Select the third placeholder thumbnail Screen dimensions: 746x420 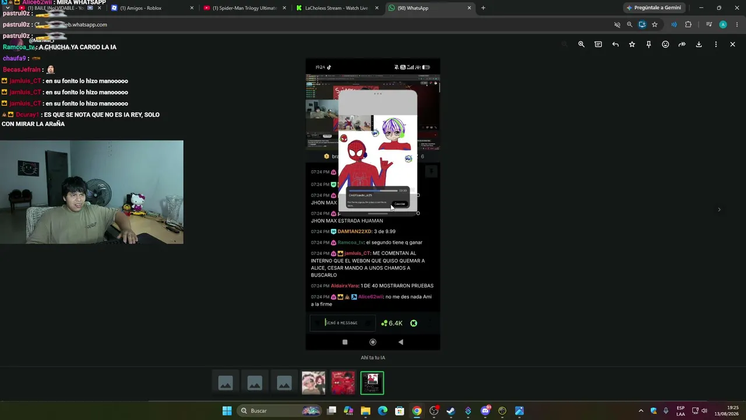tap(284, 383)
